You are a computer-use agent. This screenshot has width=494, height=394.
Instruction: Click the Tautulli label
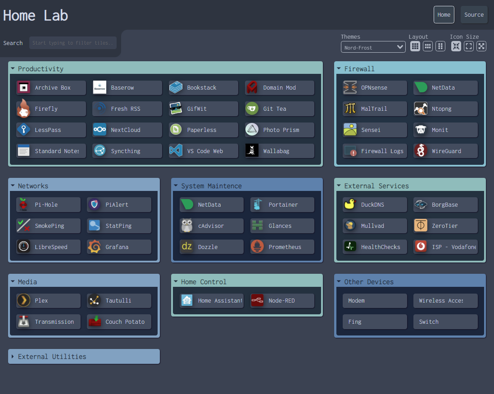[118, 300]
